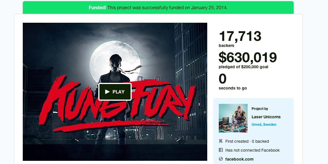Select the First created text

tap(237, 142)
